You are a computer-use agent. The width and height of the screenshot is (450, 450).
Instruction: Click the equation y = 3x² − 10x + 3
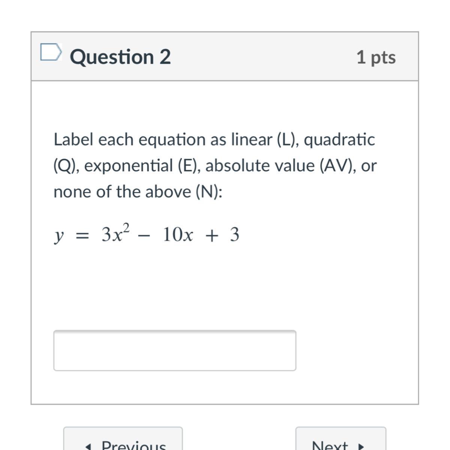[146, 235]
